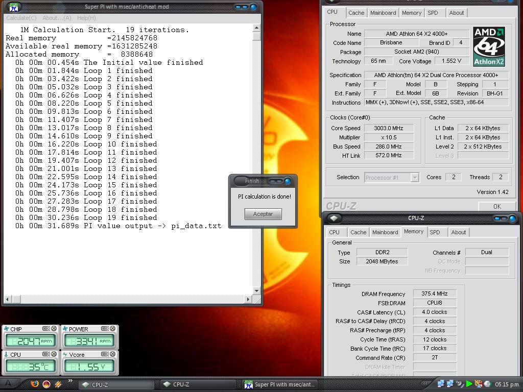Click the Super PI horizontal scrollbar right arrow
Screen dimensions: 523x392
point(248,299)
